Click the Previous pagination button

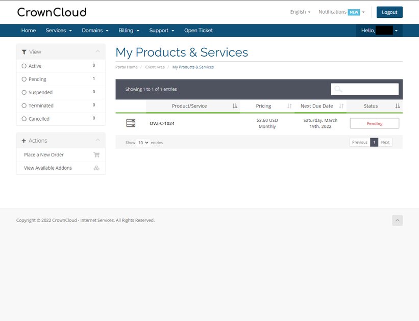click(x=360, y=142)
